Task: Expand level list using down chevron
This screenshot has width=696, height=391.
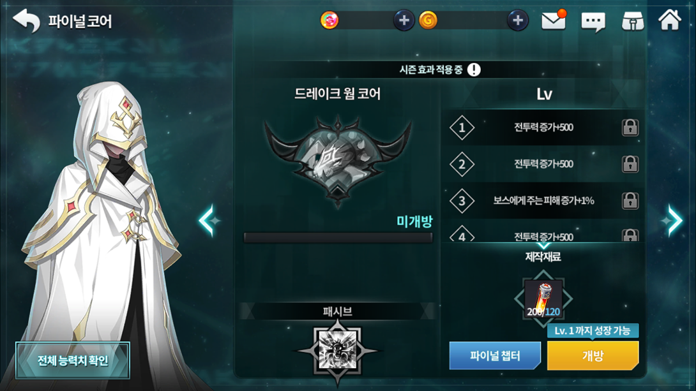Action: click(x=544, y=245)
